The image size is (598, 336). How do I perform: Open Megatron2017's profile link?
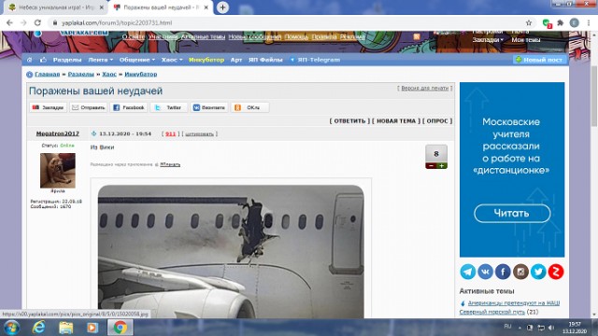[58, 133]
